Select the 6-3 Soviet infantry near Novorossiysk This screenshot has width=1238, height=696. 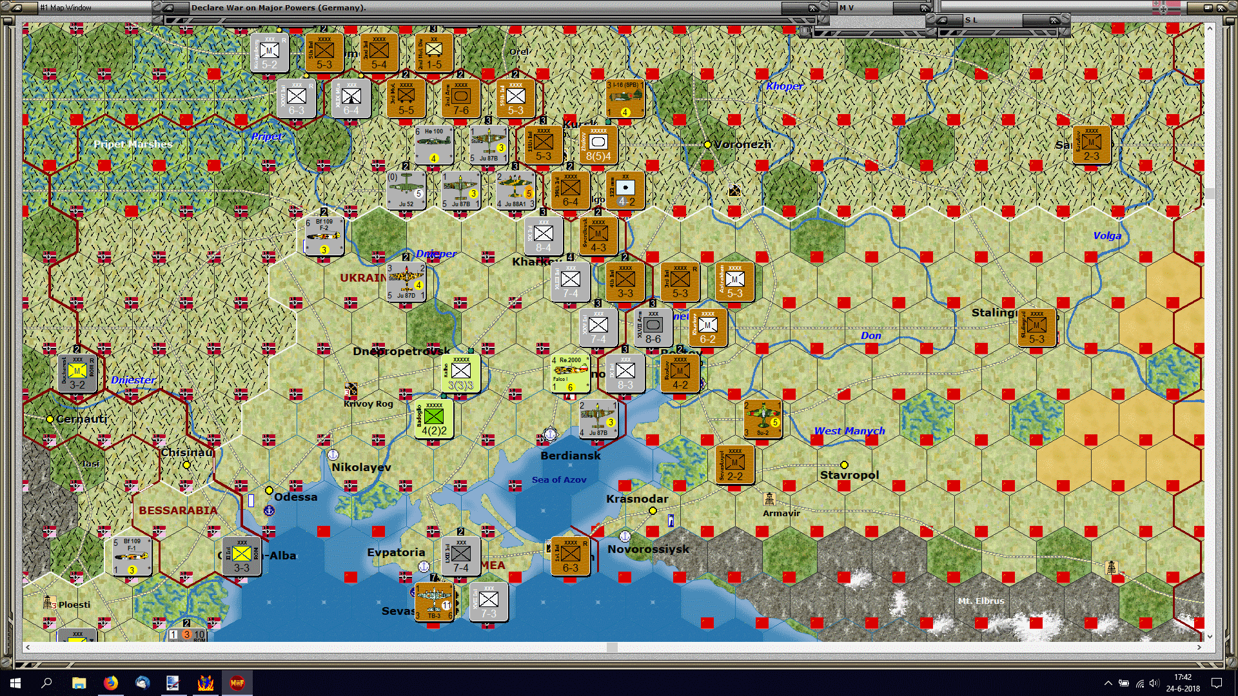(571, 556)
